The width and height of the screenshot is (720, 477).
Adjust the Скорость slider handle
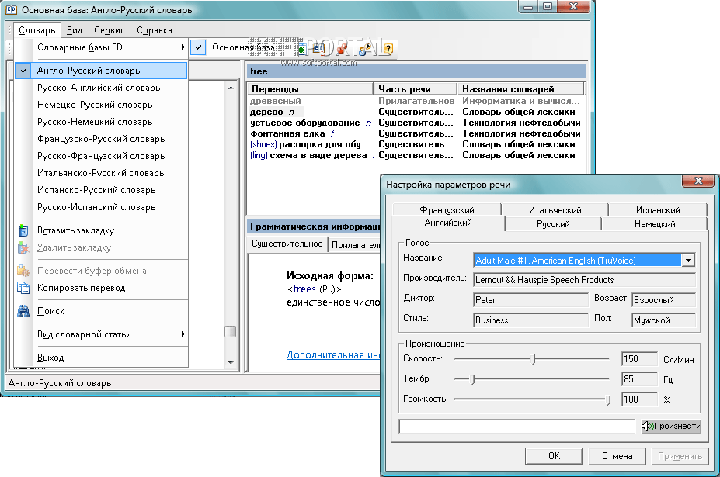pos(533,359)
